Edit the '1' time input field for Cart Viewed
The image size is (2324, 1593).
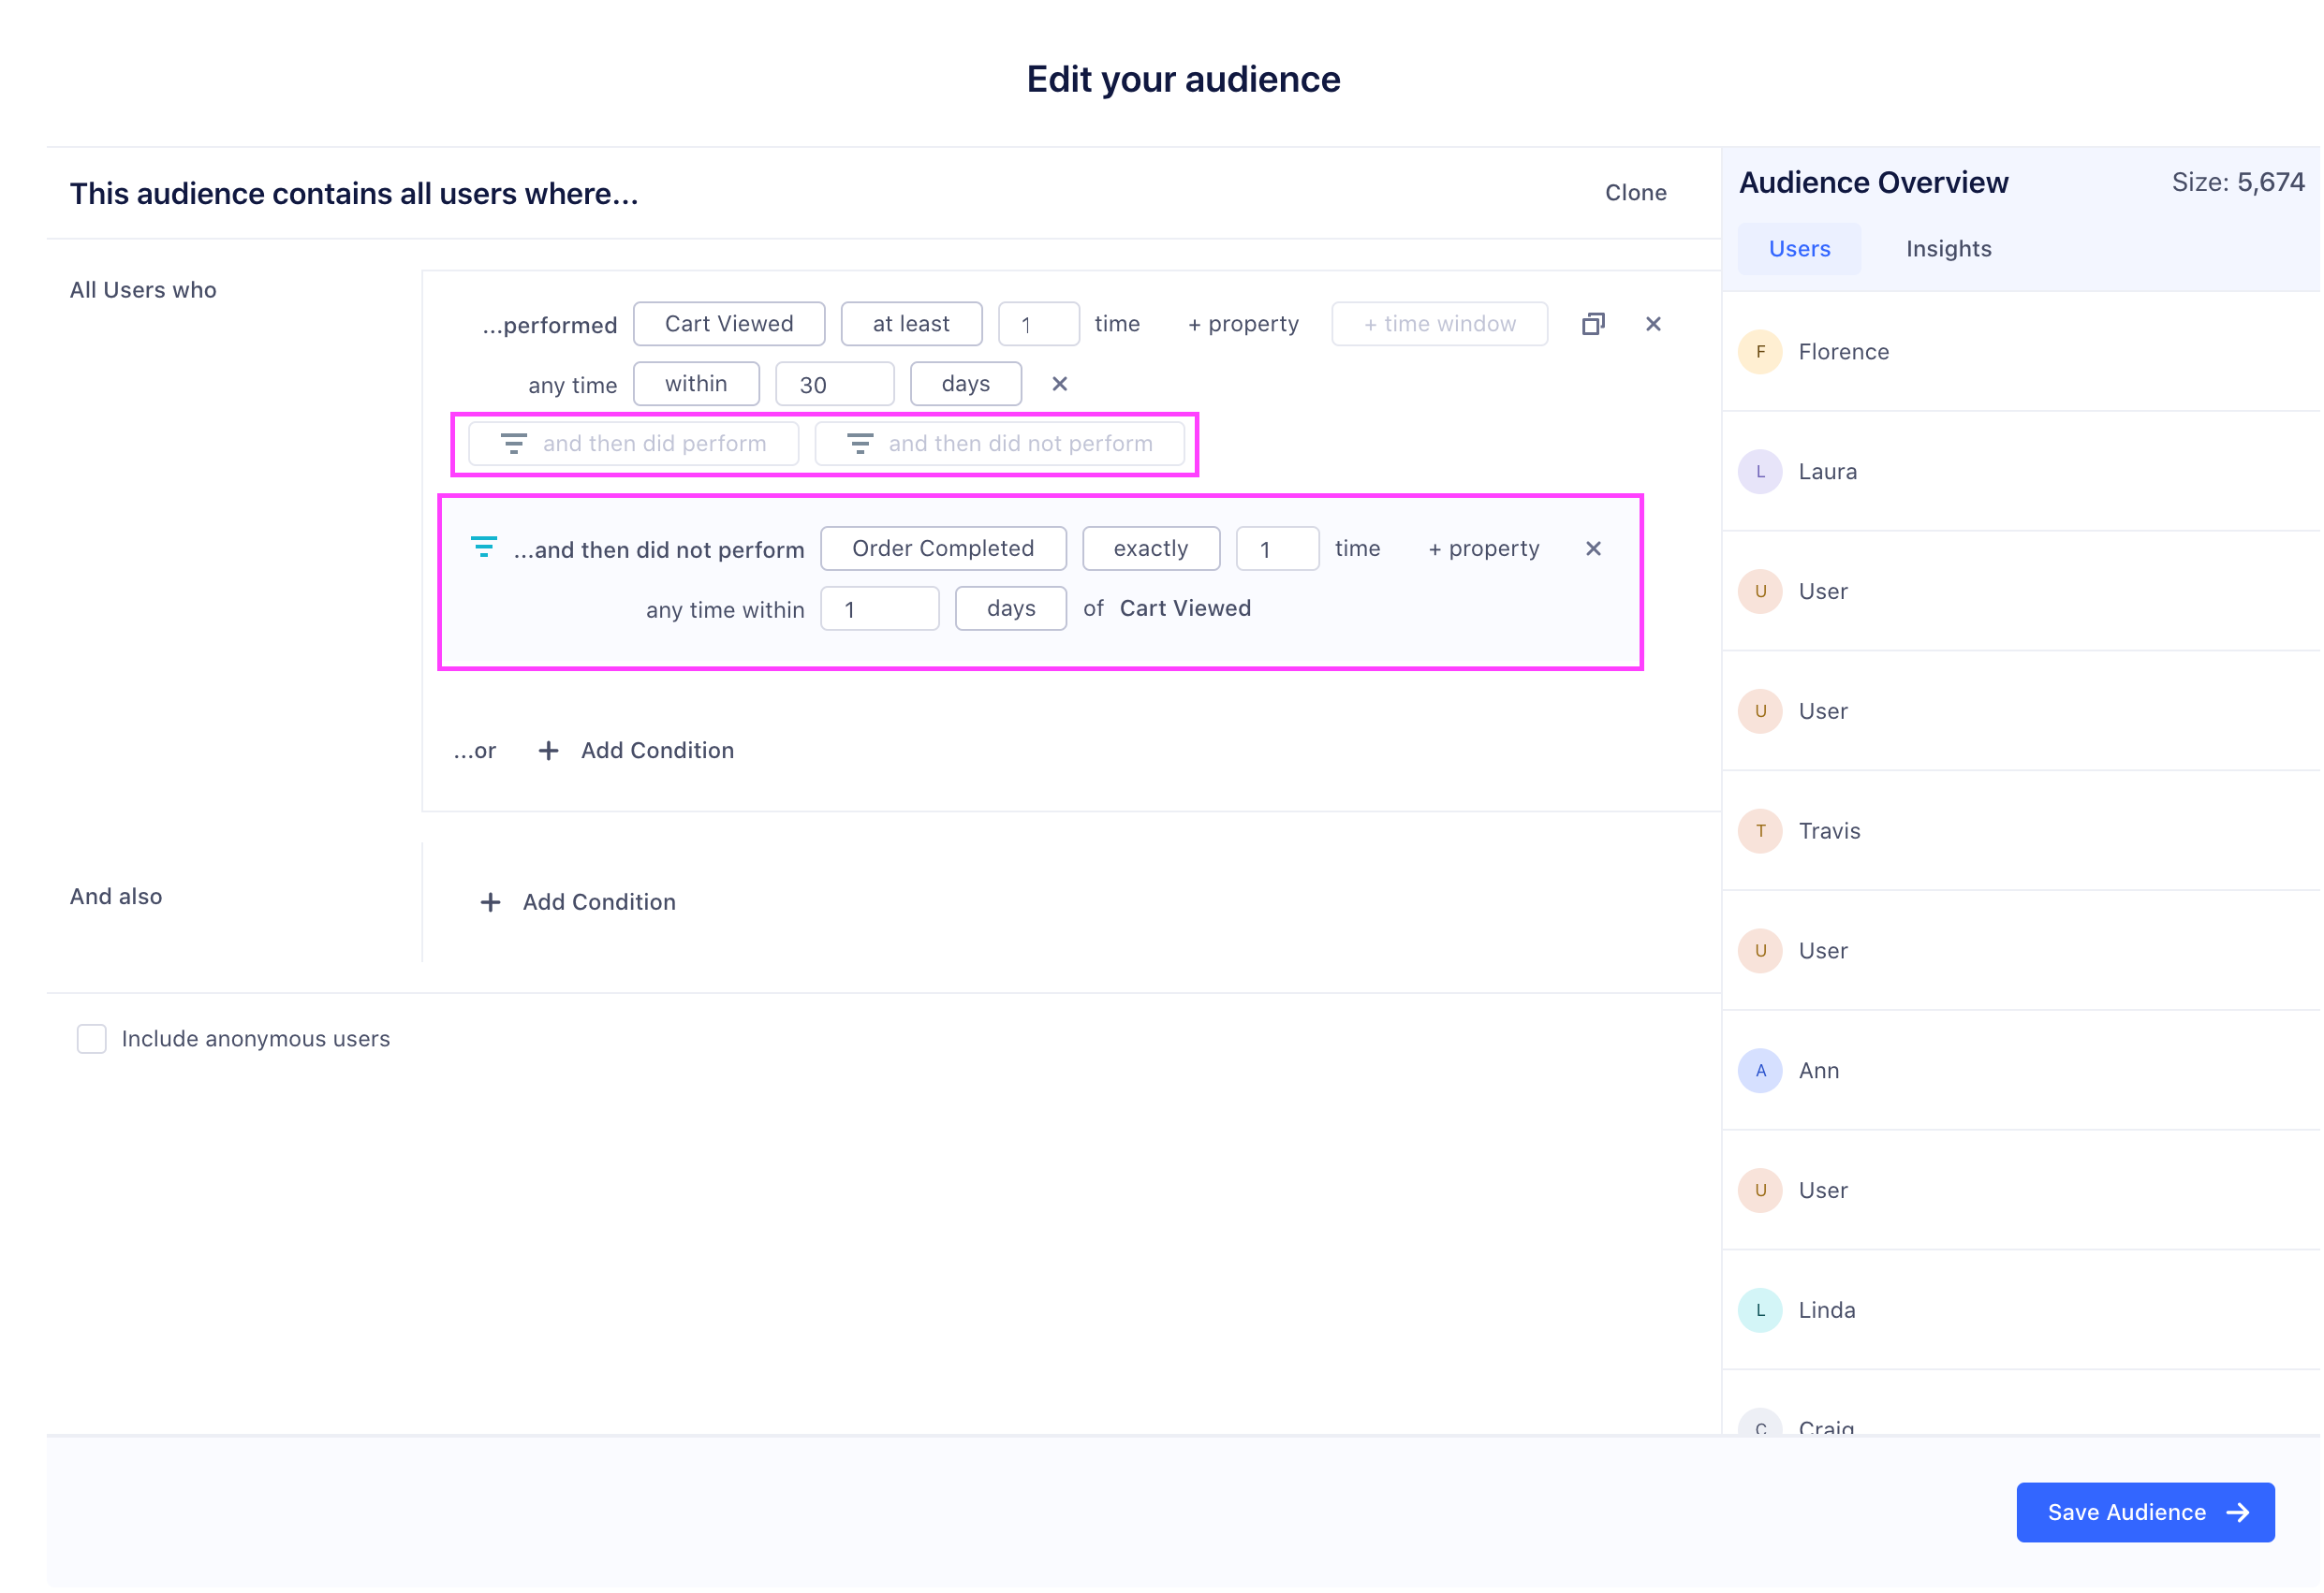(x=1033, y=321)
